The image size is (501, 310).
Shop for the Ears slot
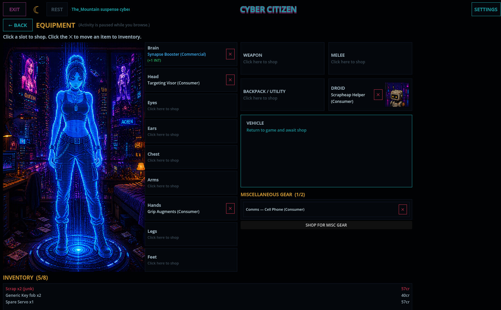[191, 131]
